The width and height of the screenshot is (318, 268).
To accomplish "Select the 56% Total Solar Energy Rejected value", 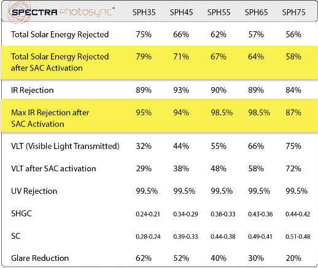I will [x=293, y=34].
